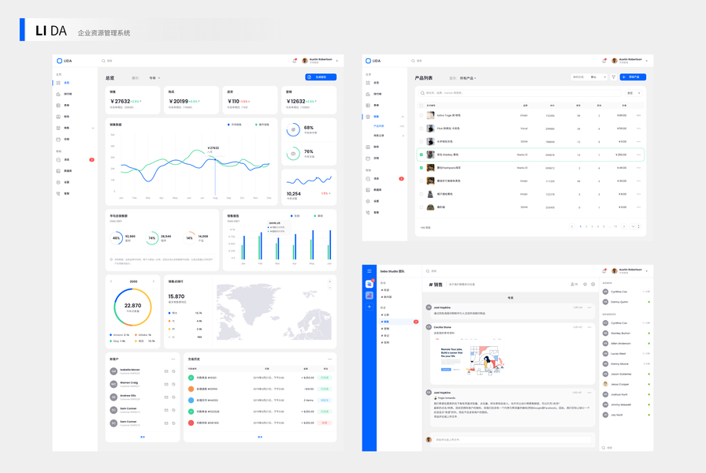Select member Jesus Cooper in member list
The height and width of the screenshot is (473, 706).
[x=626, y=384]
